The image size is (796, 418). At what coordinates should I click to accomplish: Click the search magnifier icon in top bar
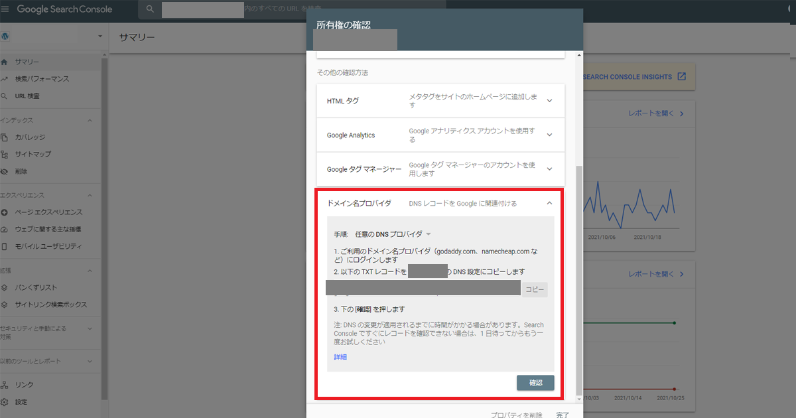pos(150,9)
